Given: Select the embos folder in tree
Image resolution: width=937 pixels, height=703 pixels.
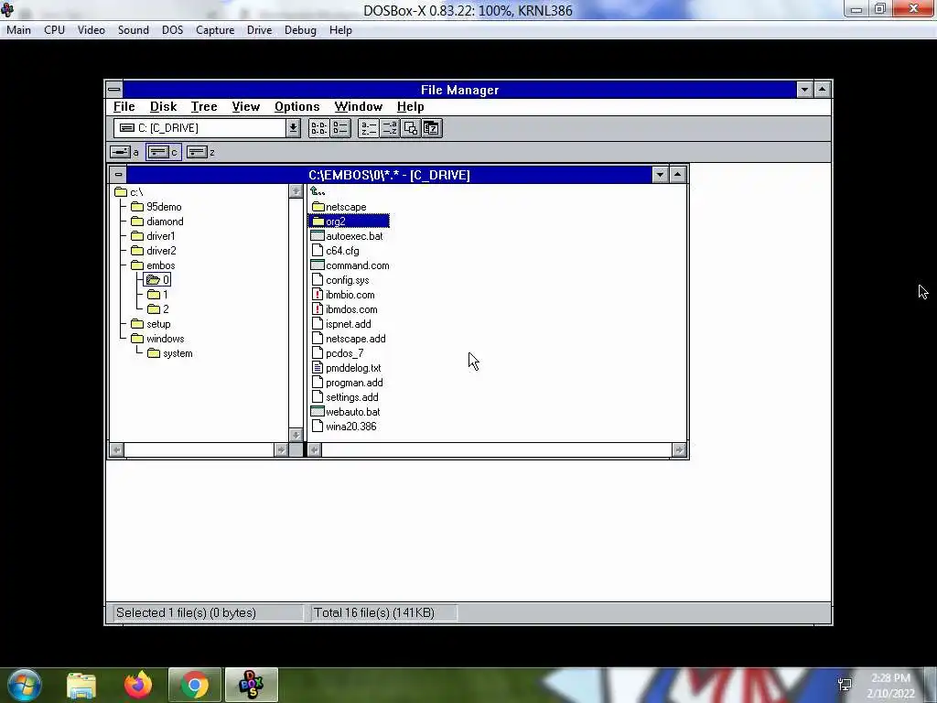Looking at the screenshot, I should (x=153, y=265).
